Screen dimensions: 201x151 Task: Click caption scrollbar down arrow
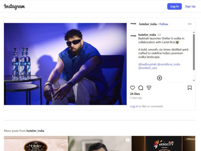[194, 81]
